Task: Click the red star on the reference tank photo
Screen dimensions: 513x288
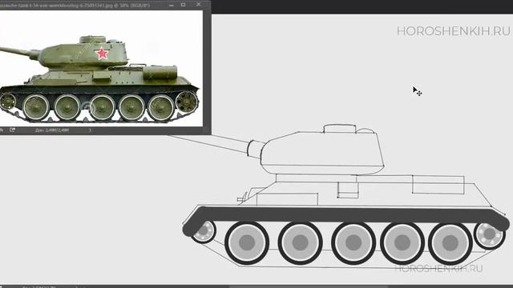Action: (102, 54)
